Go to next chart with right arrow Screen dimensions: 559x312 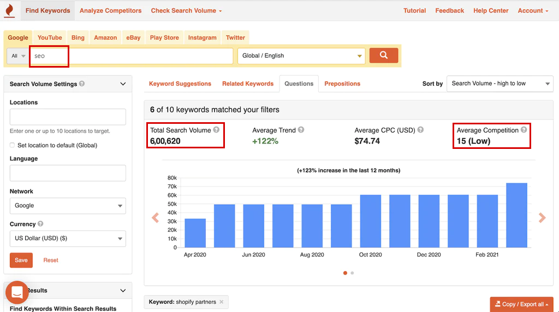542,218
